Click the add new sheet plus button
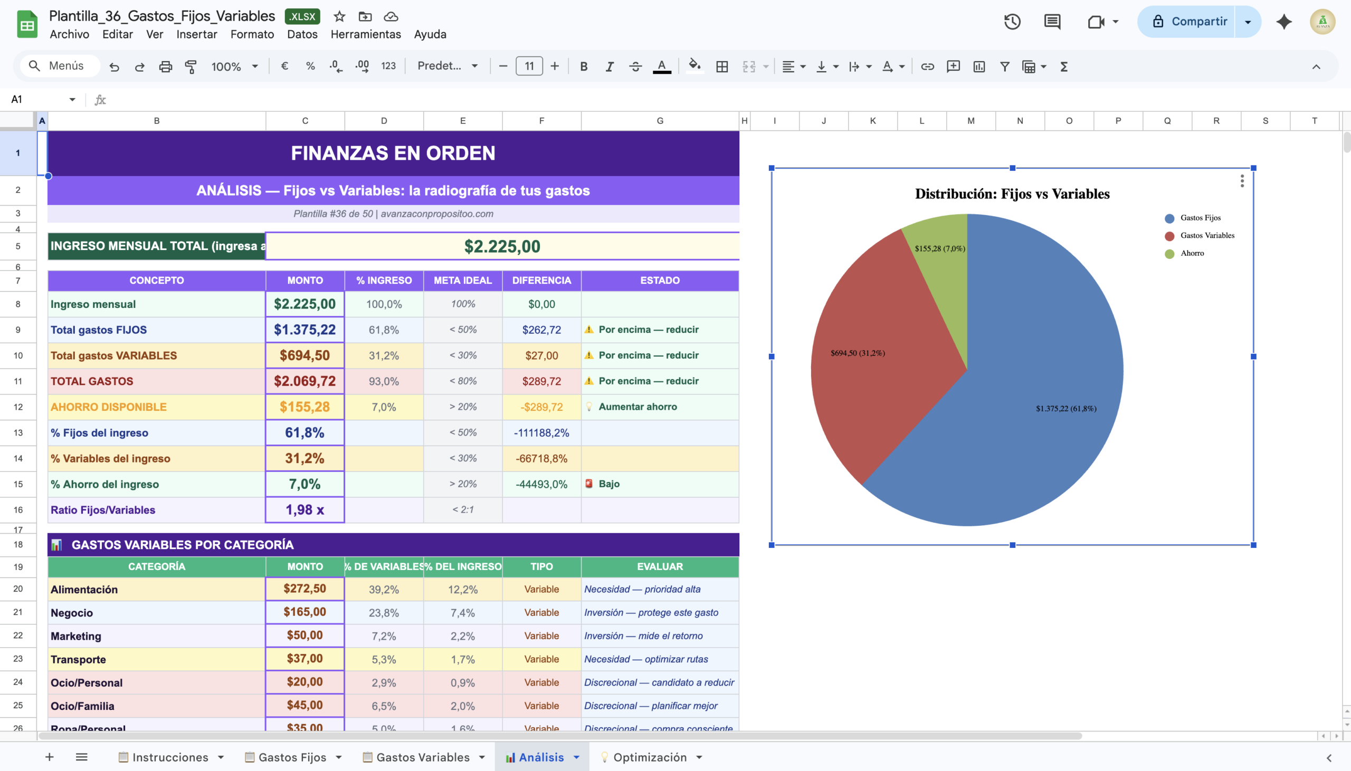The width and height of the screenshot is (1351, 771). click(x=49, y=757)
